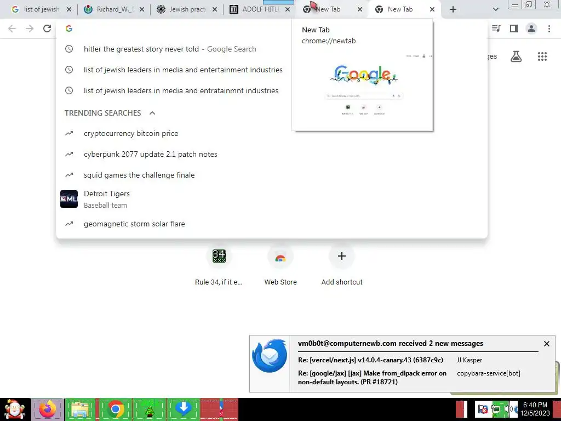Switch to the 'Jewish pract' tab
The height and width of the screenshot is (421, 561).
pyautogui.click(x=188, y=9)
